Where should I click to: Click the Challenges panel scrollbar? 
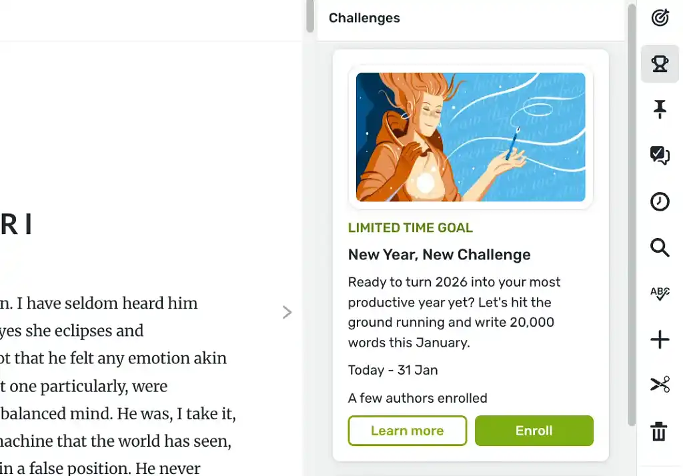point(631,213)
